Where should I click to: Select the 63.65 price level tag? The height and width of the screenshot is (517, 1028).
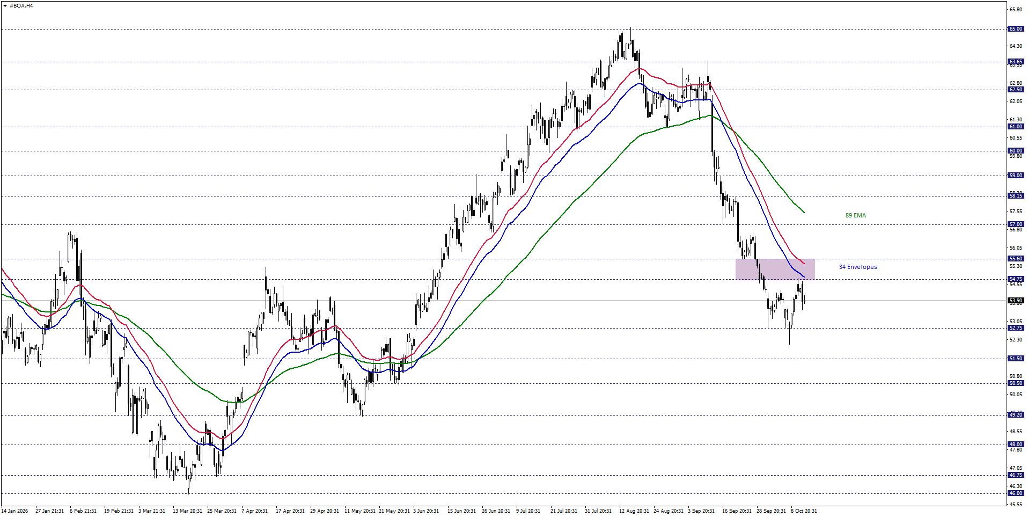(1016, 62)
